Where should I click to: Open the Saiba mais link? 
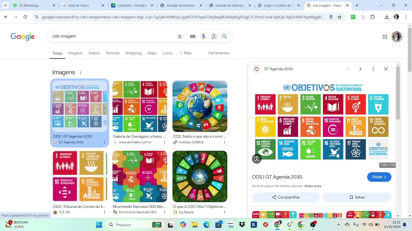[313, 186]
